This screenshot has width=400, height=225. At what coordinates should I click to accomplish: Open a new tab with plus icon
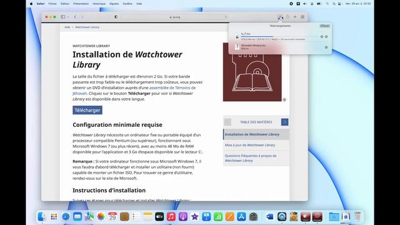pos(295,17)
